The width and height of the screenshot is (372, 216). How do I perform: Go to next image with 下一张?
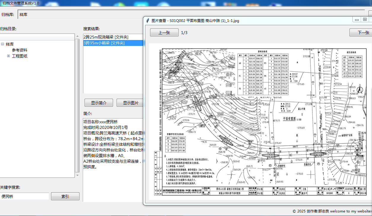[x=363, y=33]
